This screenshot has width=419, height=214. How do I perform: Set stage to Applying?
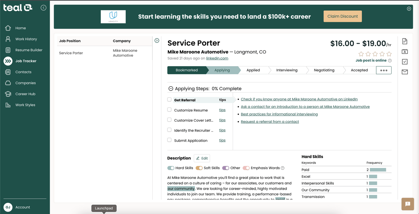tap(222, 70)
